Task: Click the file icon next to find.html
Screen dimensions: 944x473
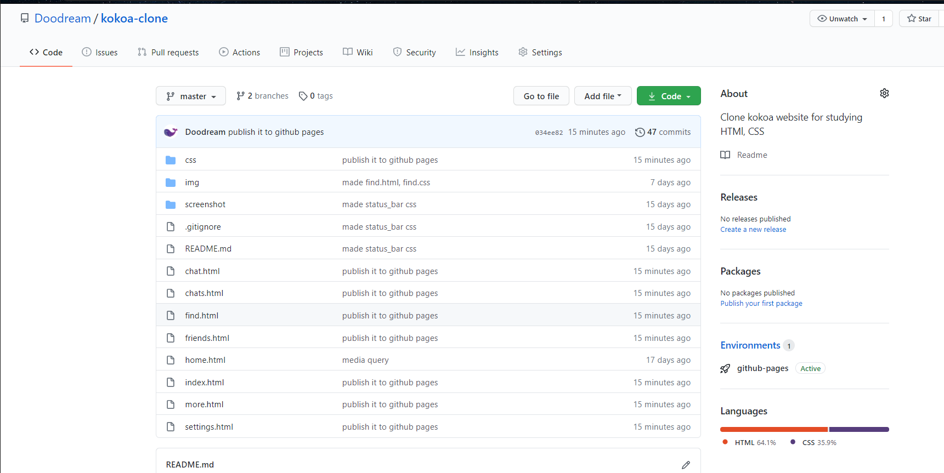Action: point(171,316)
